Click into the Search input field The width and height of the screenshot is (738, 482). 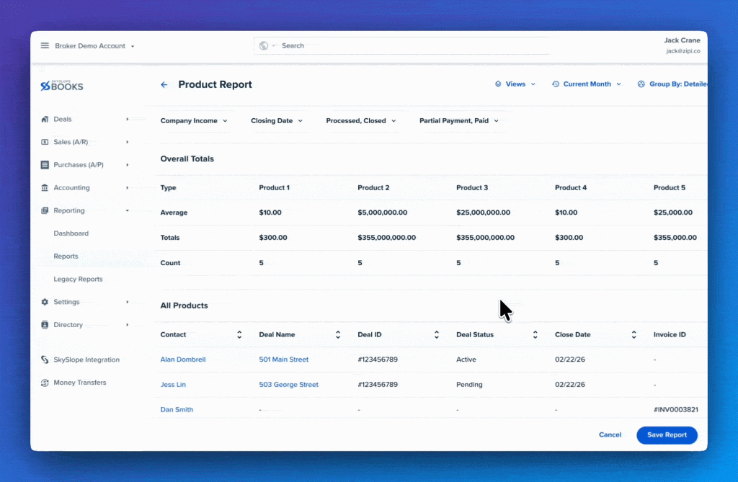point(405,45)
